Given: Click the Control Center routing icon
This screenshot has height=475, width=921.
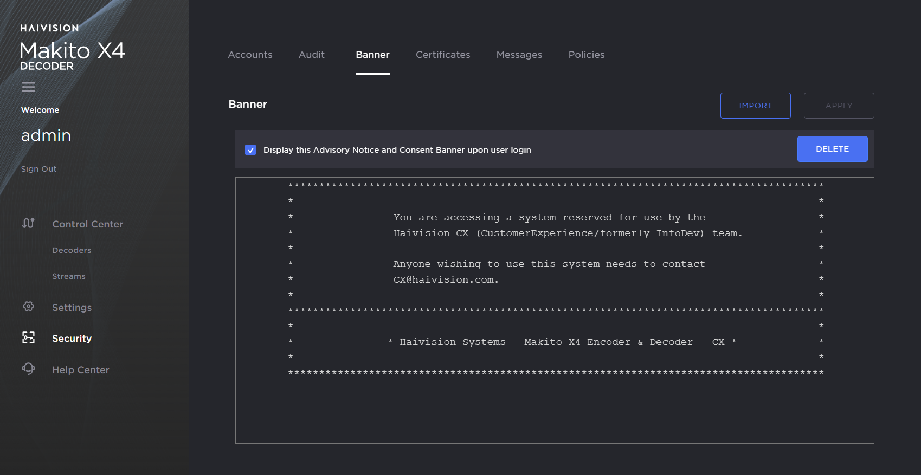Looking at the screenshot, I should [28, 223].
